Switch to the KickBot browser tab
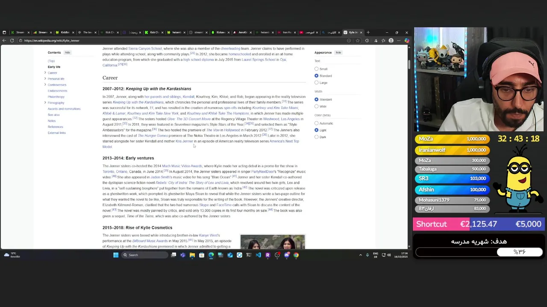This screenshot has width=547, height=307. (64, 32)
